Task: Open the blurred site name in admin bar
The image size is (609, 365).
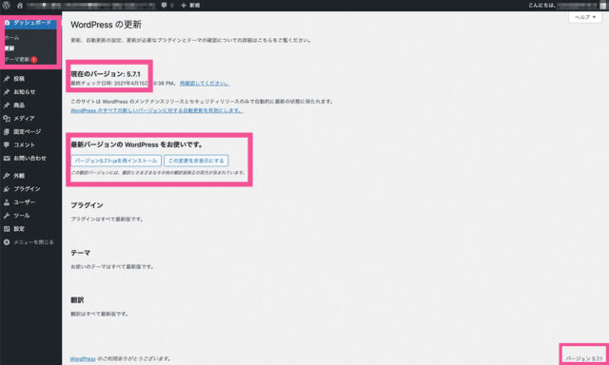Action: pos(91,6)
